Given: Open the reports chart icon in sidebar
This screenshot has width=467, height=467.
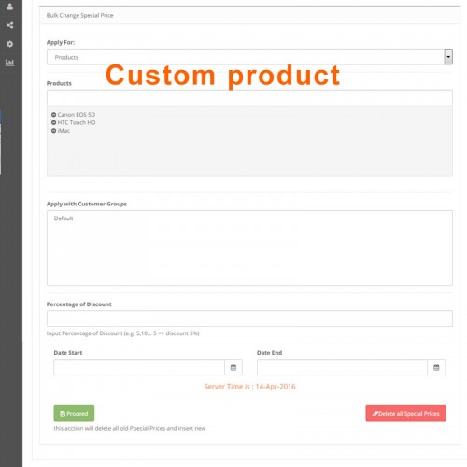Looking at the screenshot, I should pos(9,63).
